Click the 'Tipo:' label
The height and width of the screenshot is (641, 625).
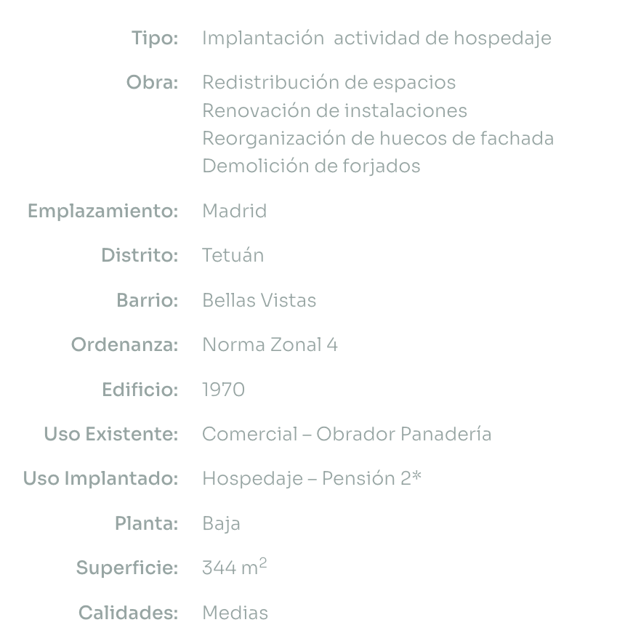point(154,39)
